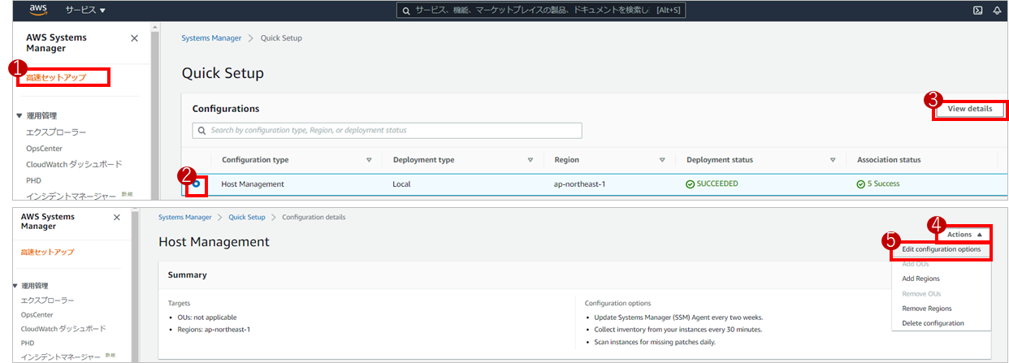Choose Delete configuration from the Actions menu

[933, 323]
